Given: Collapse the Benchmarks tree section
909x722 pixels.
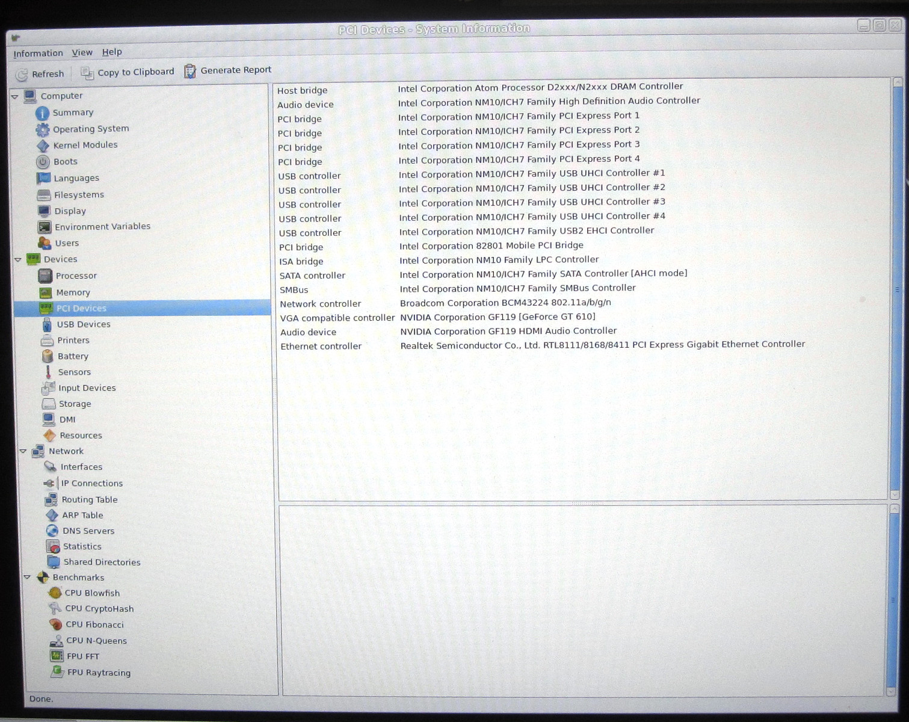Looking at the screenshot, I should coord(27,577).
